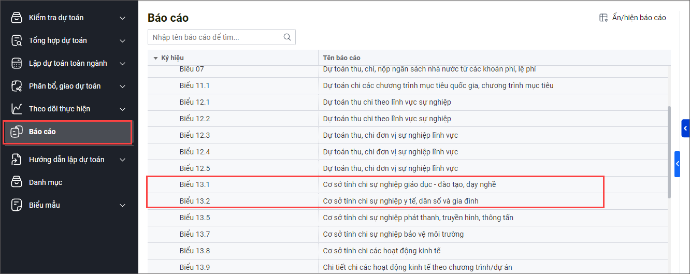Collapse the Ký hiệu column group arrow
The height and width of the screenshot is (274, 690).
coord(155,58)
